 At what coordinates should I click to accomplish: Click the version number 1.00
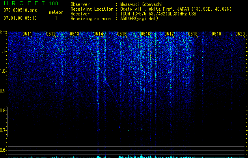point(53,3)
